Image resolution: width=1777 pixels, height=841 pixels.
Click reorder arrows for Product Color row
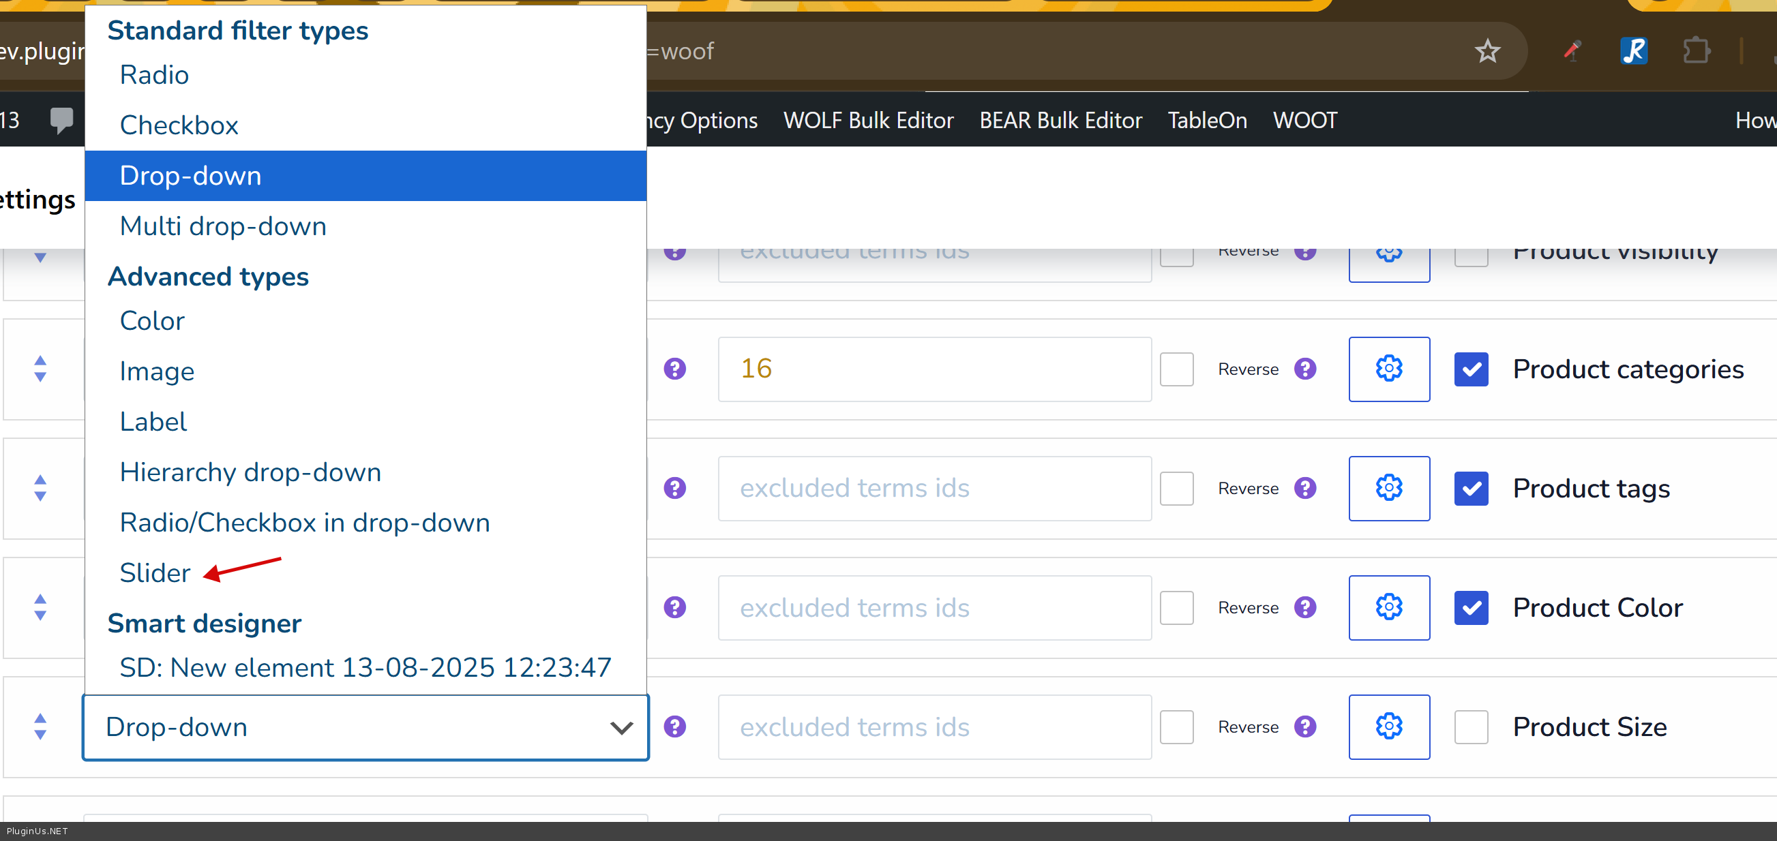tap(40, 607)
